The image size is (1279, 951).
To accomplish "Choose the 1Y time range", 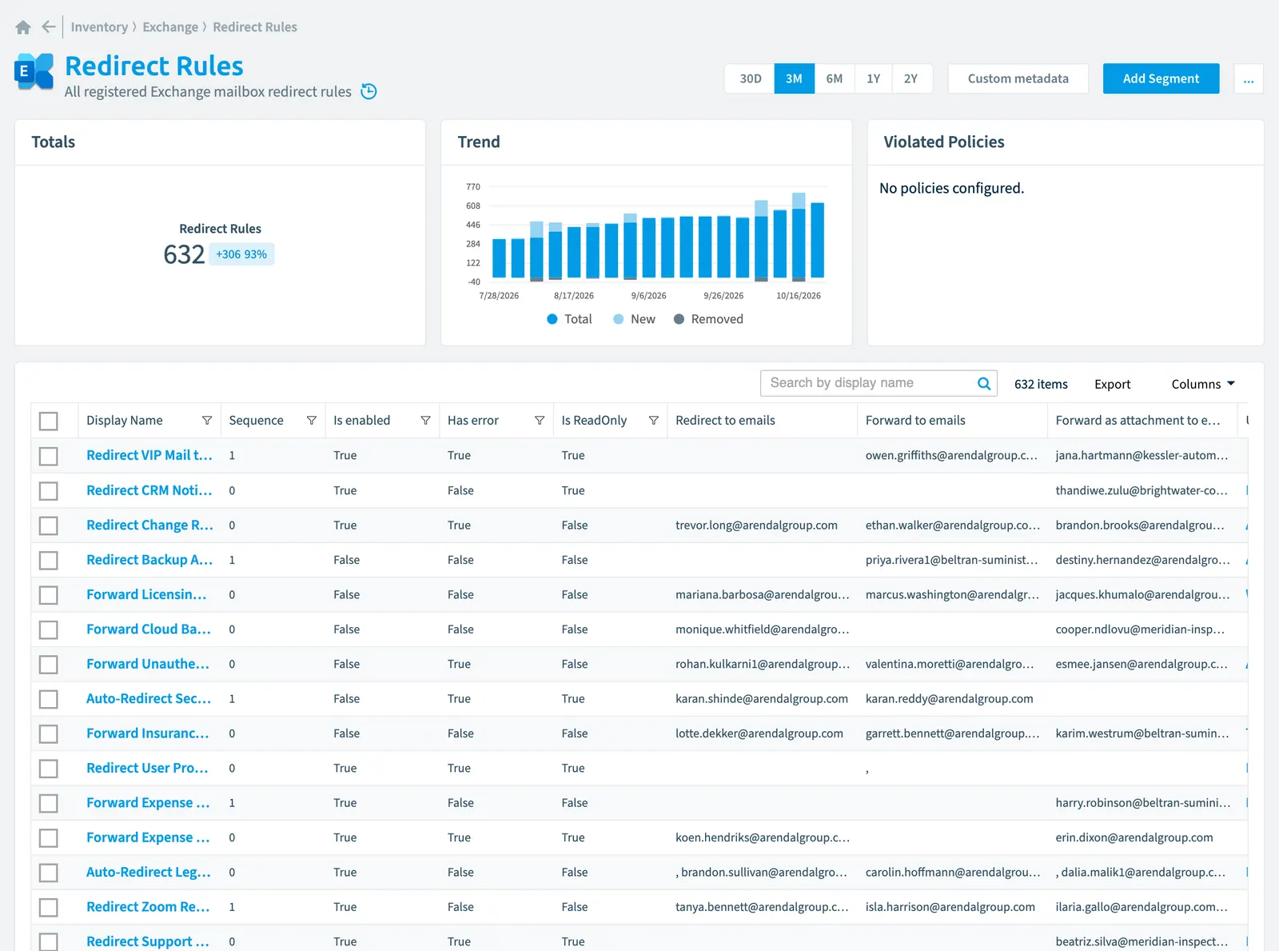I will pyautogui.click(x=873, y=78).
